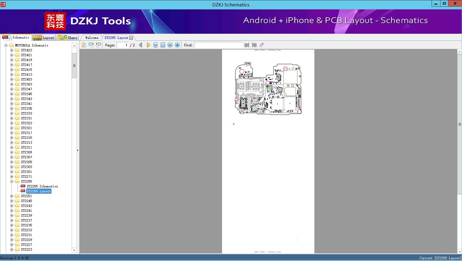Expand the XT2237 folder
Viewport: 462px width, 261px height.
click(12, 220)
